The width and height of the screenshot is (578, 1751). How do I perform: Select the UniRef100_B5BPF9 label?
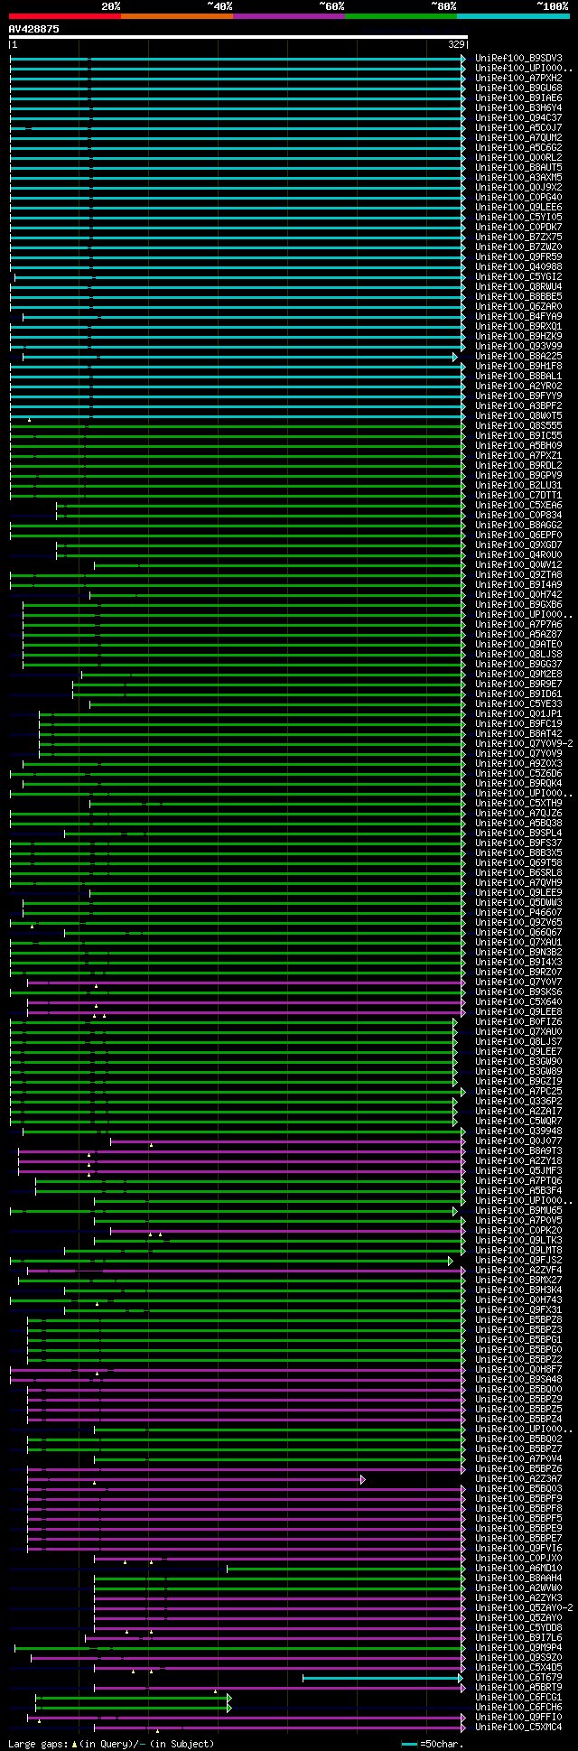pyautogui.click(x=518, y=1498)
